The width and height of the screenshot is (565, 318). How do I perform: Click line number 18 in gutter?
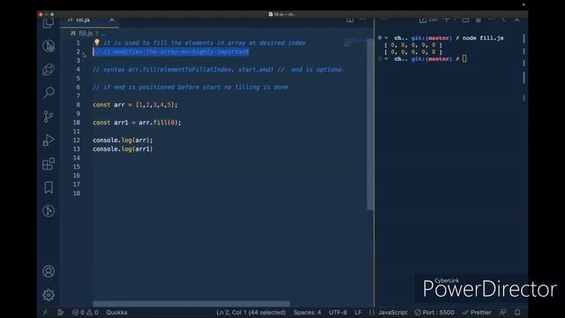click(77, 193)
